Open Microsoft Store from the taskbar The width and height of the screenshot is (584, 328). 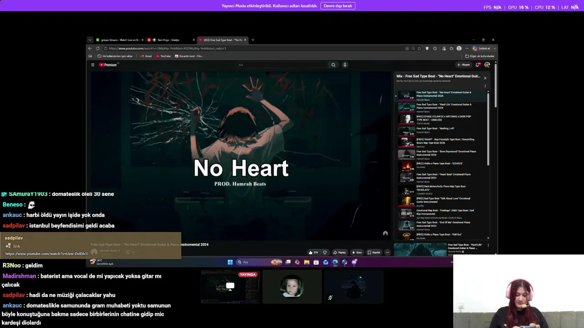(316, 262)
